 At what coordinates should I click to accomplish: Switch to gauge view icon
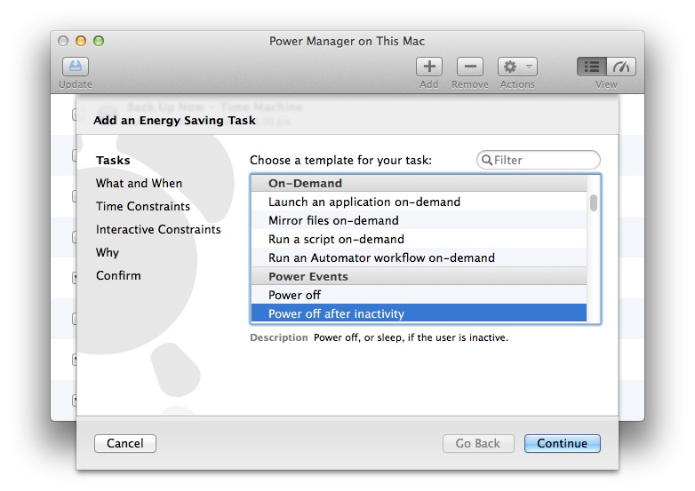pyautogui.click(x=621, y=67)
